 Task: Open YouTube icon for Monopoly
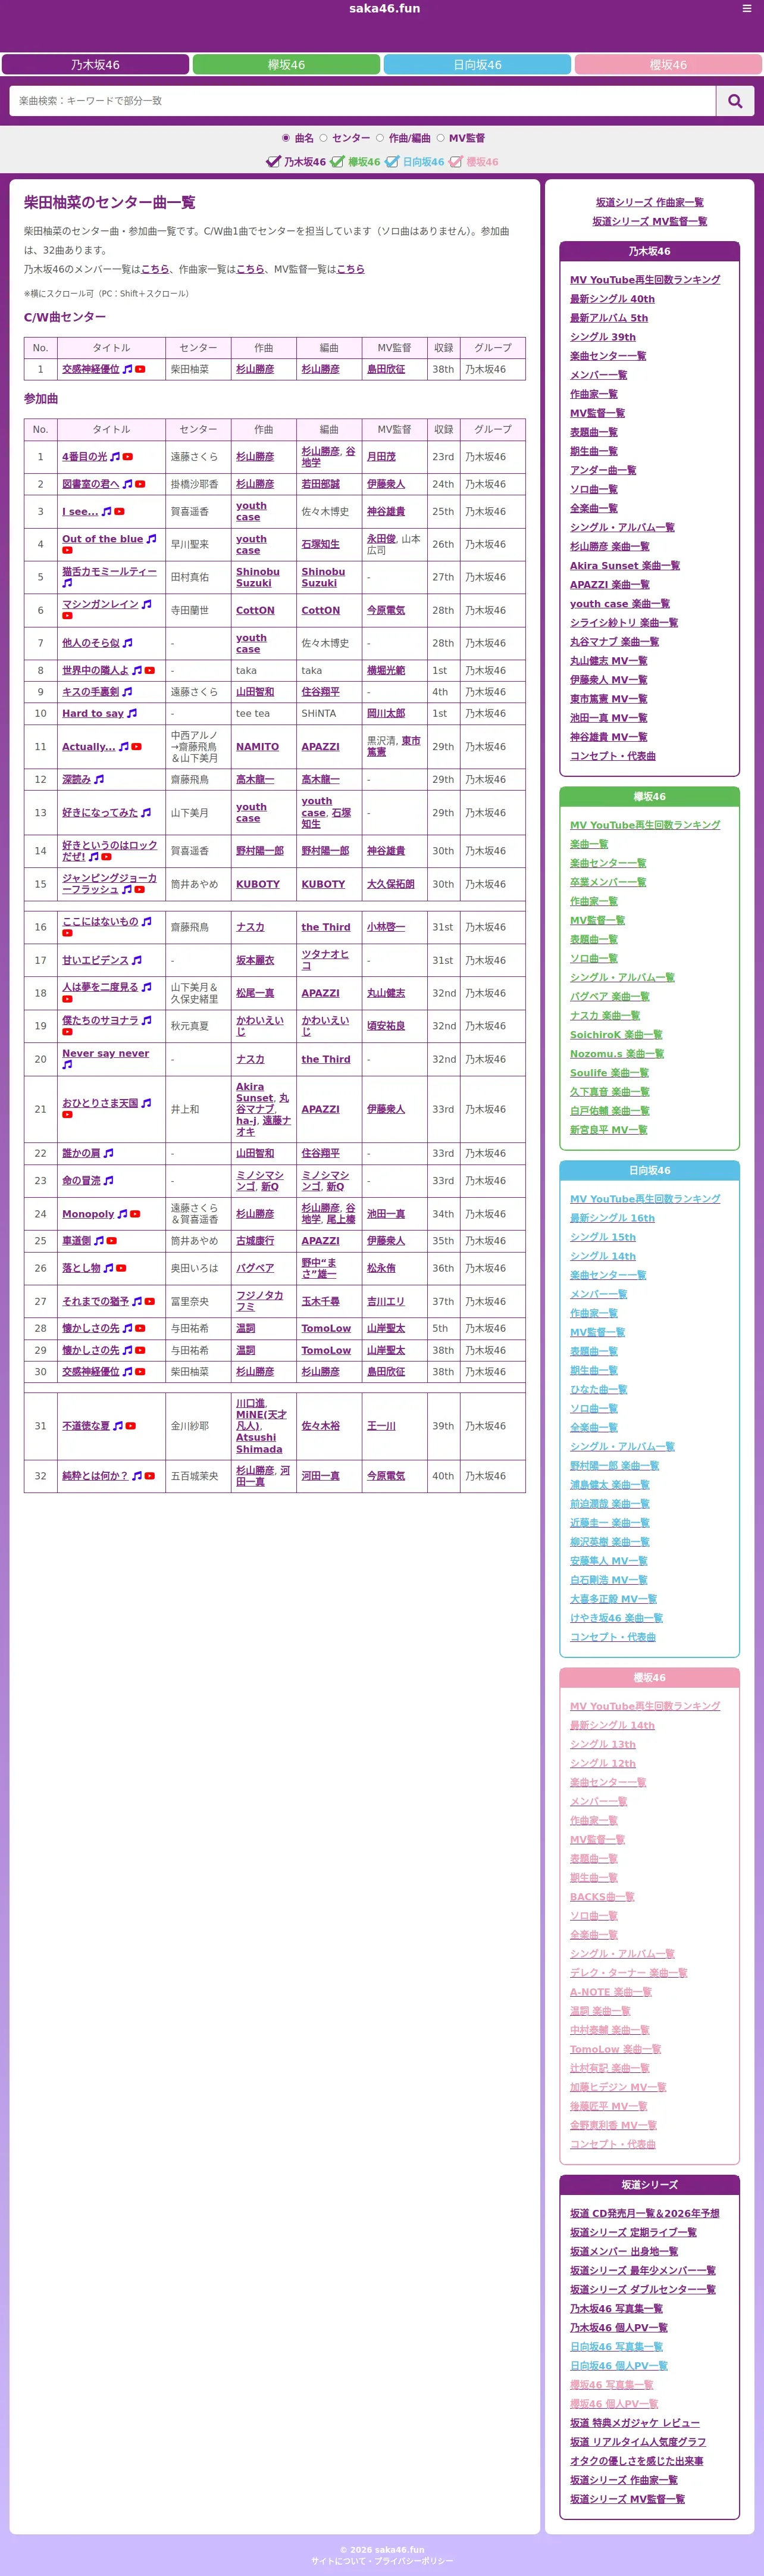135,1214
